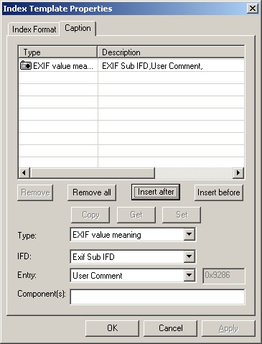Click the Insert after button
Viewport: 262px width, 344px height.
(x=156, y=192)
